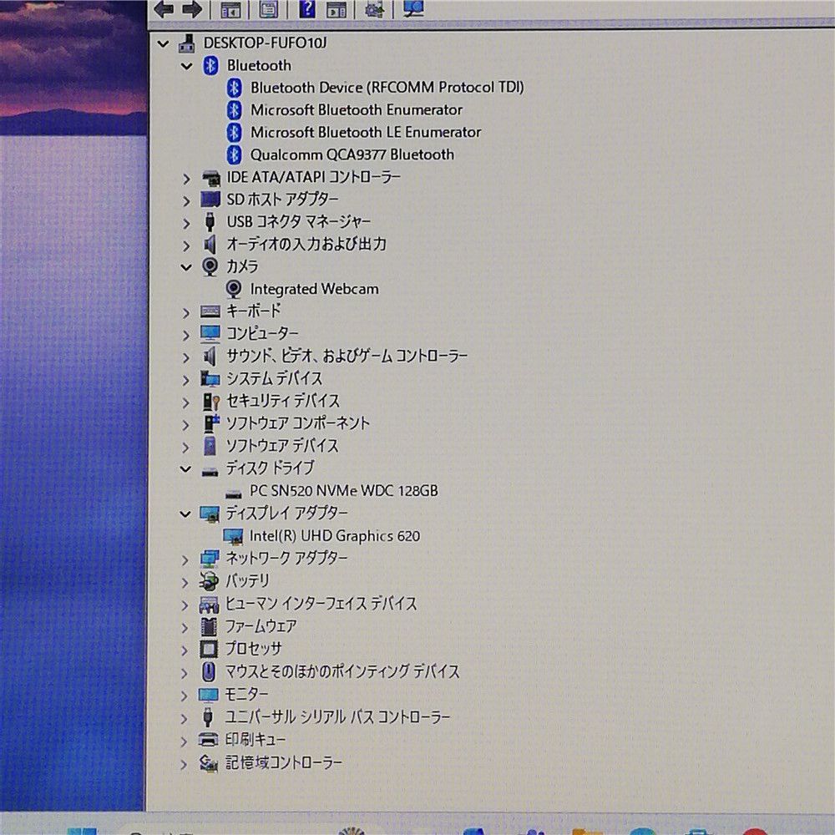Image resolution: width=835 pixels, height=835 pixels.
Task: Expand the プロセッサ category
Action: 186,649
